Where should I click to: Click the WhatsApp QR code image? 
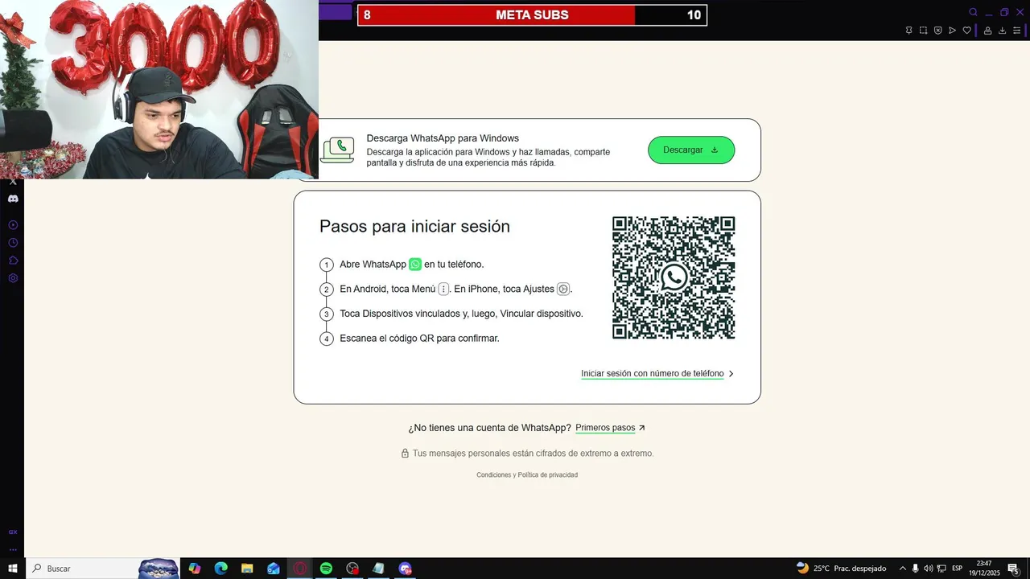pyautogui.click(x=674, y=277)
